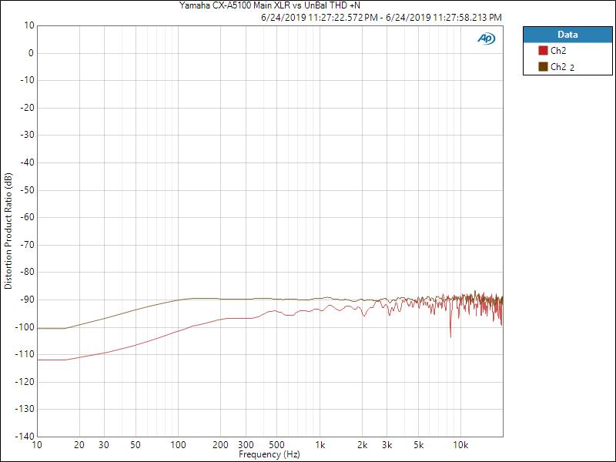Click the 1k tick on frequency axis
The height and width of the screenshot is (462, 616).
click(x=320, y=445)
